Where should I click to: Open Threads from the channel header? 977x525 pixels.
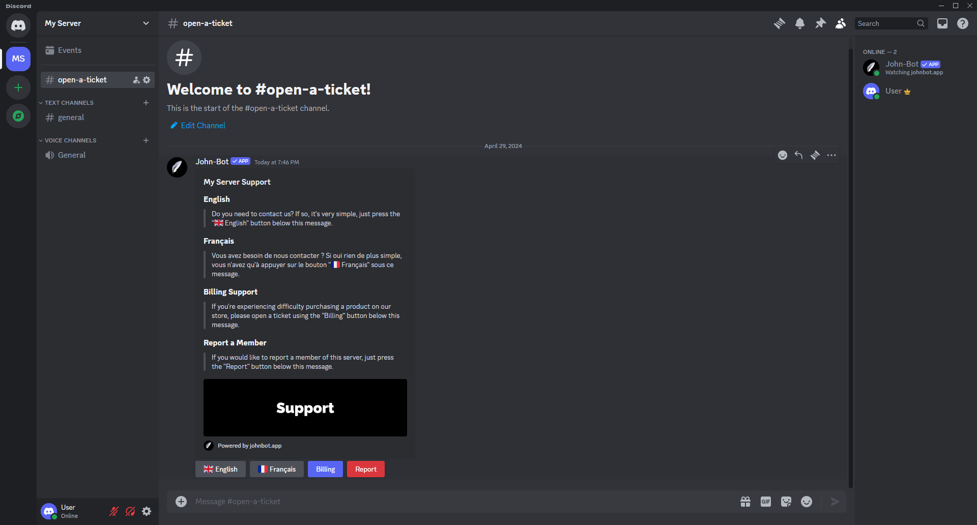(x=779, y=23)
